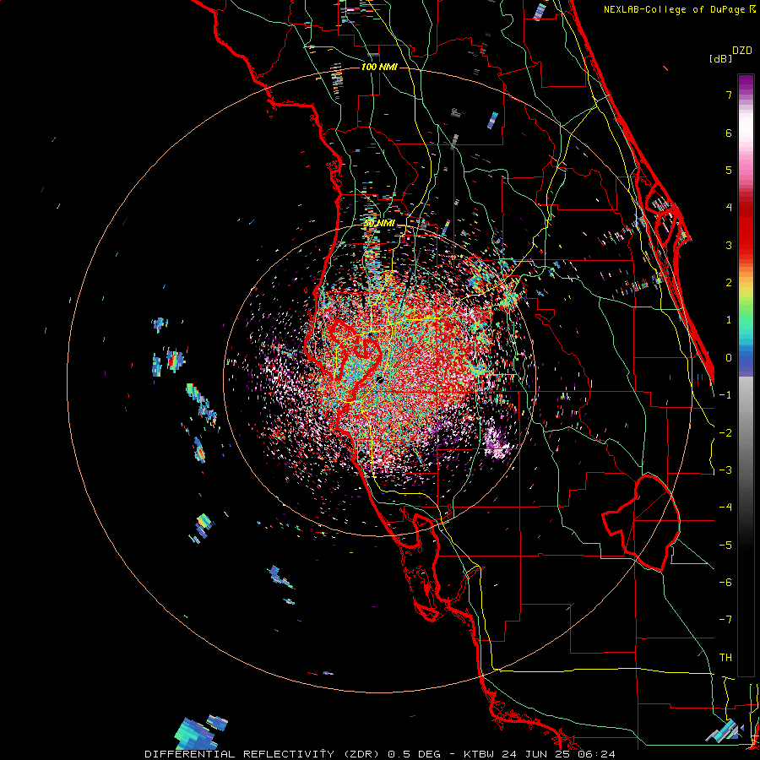The image size is (760, 760).
Task: Click the 0.5 DEG elevation text
Action: (x=414, y=754)
